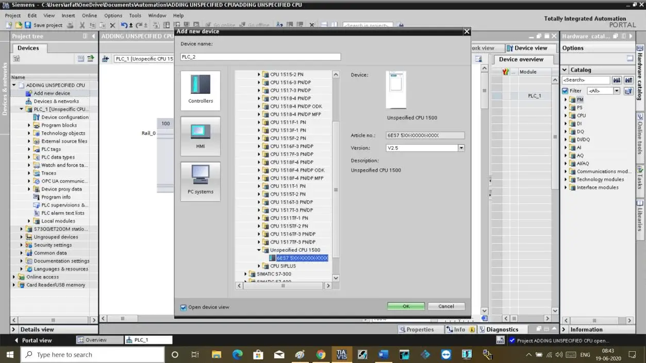This screenshot has height=363, width=646.
Task: Click the Open project folder toolbar icon
Action: pos(19,25)
